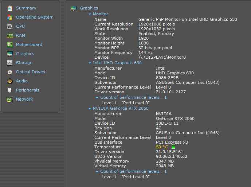Click the Enabled, Primary state value
The image size is (251, 187).
156,34
